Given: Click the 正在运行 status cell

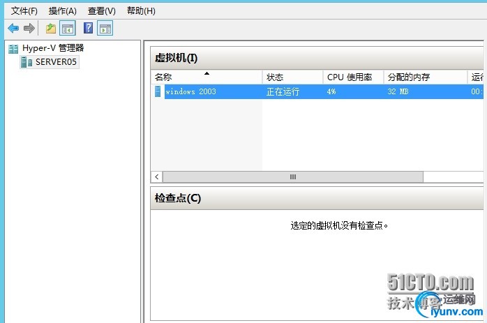Looking at the screenshot, I should pos(283,91).
